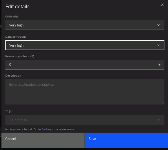This screenshot has height=150, width=168.
Task: Click the chevron arrow in Data sensitivity field
Action: tap(158, 45)
